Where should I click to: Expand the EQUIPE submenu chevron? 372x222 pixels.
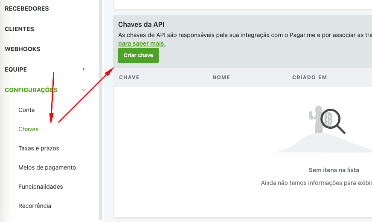(x=84, y=69)
